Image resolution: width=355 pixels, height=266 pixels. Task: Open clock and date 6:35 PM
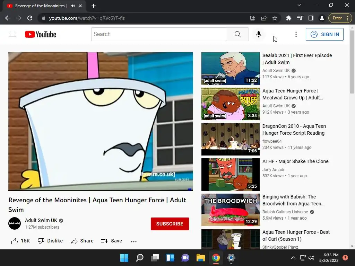click(x=329, y=258)
